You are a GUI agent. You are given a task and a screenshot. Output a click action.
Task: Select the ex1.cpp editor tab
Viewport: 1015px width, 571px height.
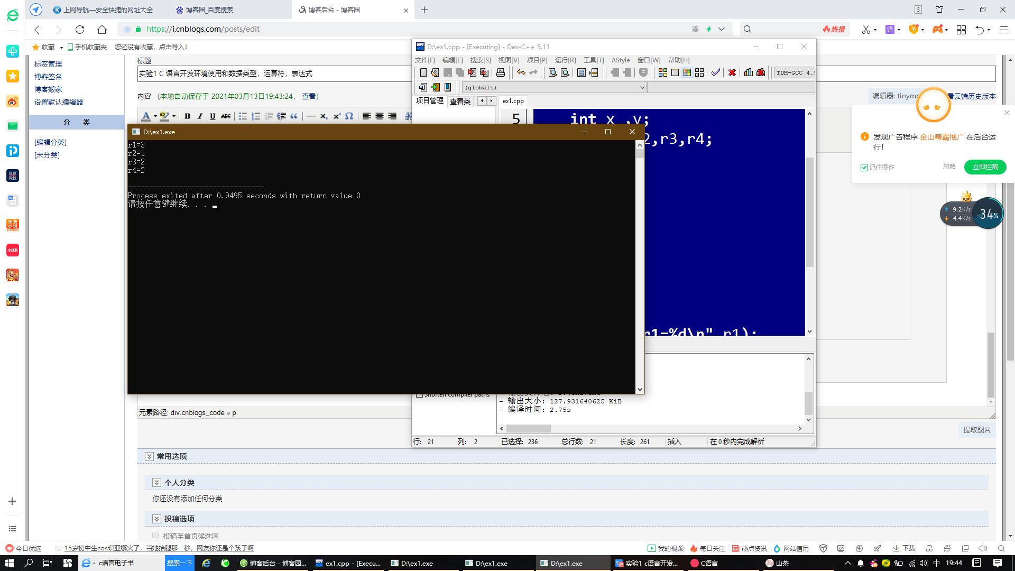click(x=513, y=101)
